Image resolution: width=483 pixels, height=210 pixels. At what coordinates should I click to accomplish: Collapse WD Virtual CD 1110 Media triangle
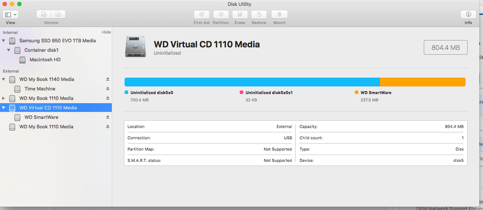pos(4,108)
